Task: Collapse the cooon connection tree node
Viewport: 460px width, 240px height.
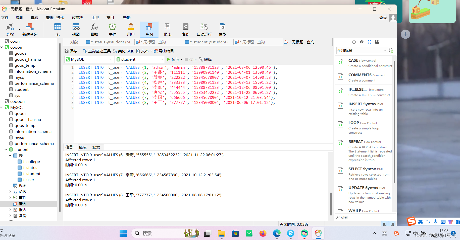Action: (x=2, y=47)
